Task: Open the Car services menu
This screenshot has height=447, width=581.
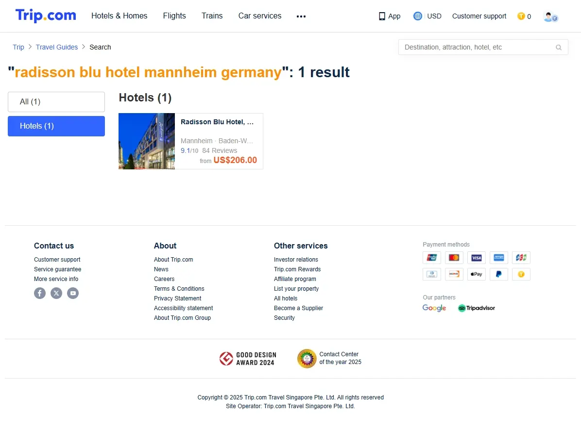Action: [x=260, y=16]
